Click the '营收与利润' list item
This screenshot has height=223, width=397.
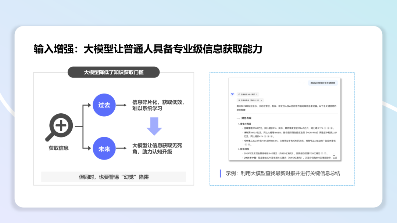(x=244, y=124)
